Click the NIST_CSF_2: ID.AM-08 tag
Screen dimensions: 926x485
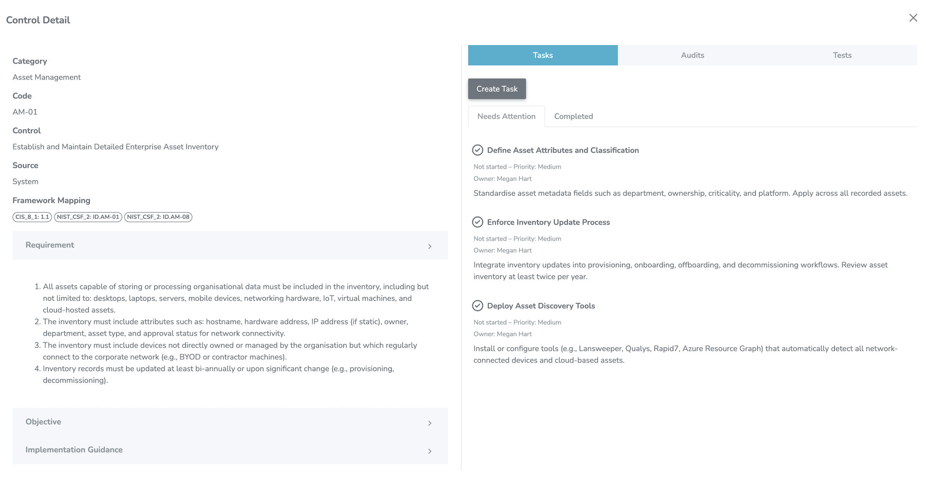(158, 217)
